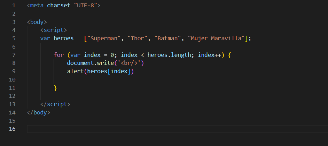Click the closing </body> tag

(38, 113)
